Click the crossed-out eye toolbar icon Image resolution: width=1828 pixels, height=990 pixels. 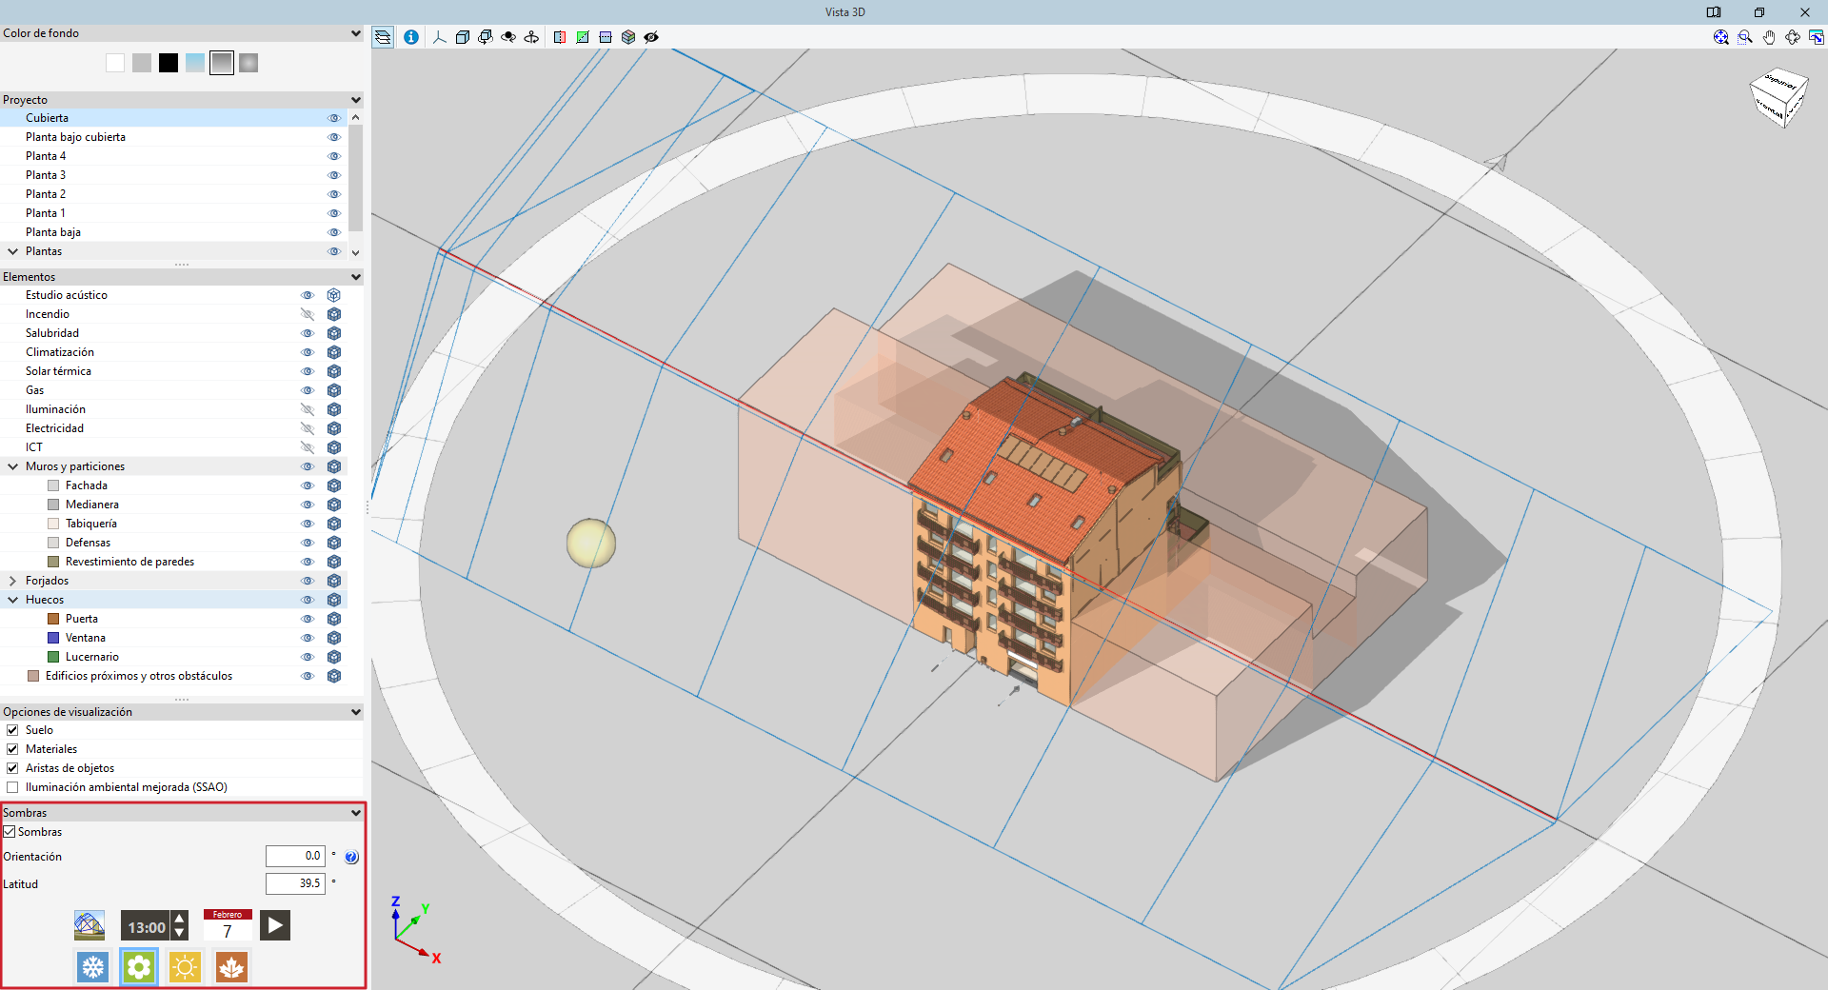[x=651, y=37]
